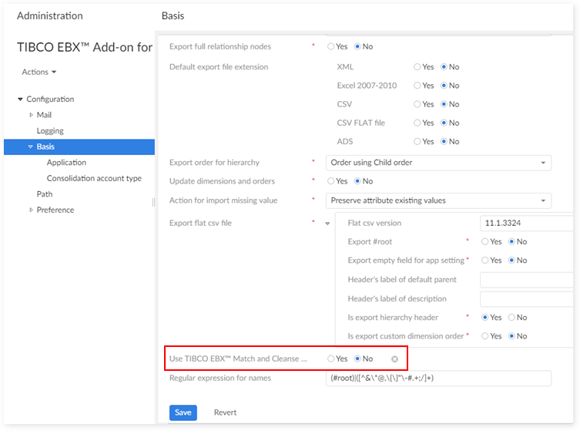The image size is (580, 431).
Task: Enable XML default export file extension
Action: click(417, 67)
